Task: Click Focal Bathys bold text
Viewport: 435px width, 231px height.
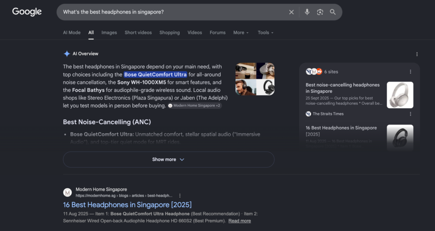Action: click(88, 90)
